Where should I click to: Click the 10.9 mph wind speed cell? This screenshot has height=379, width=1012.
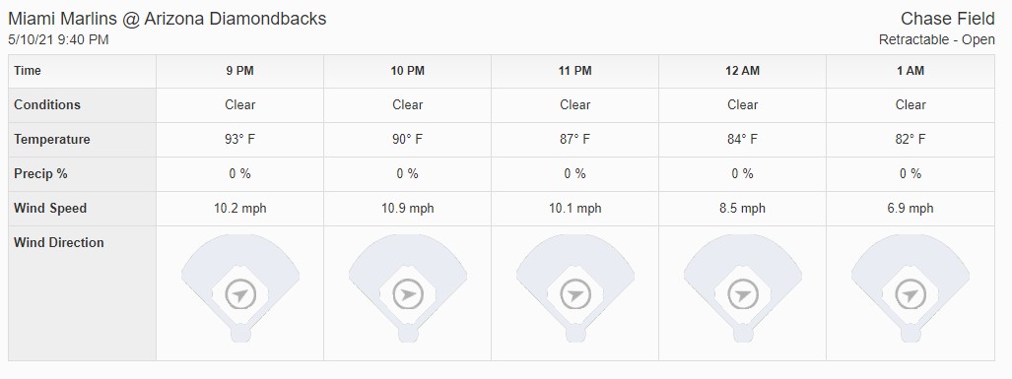point(408,209)
